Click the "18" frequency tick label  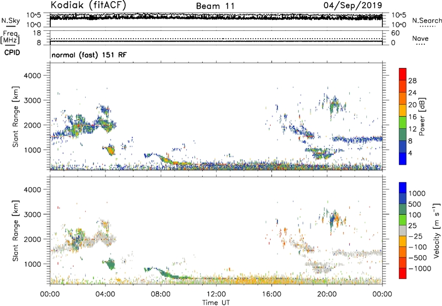click(x=37, y=33)
